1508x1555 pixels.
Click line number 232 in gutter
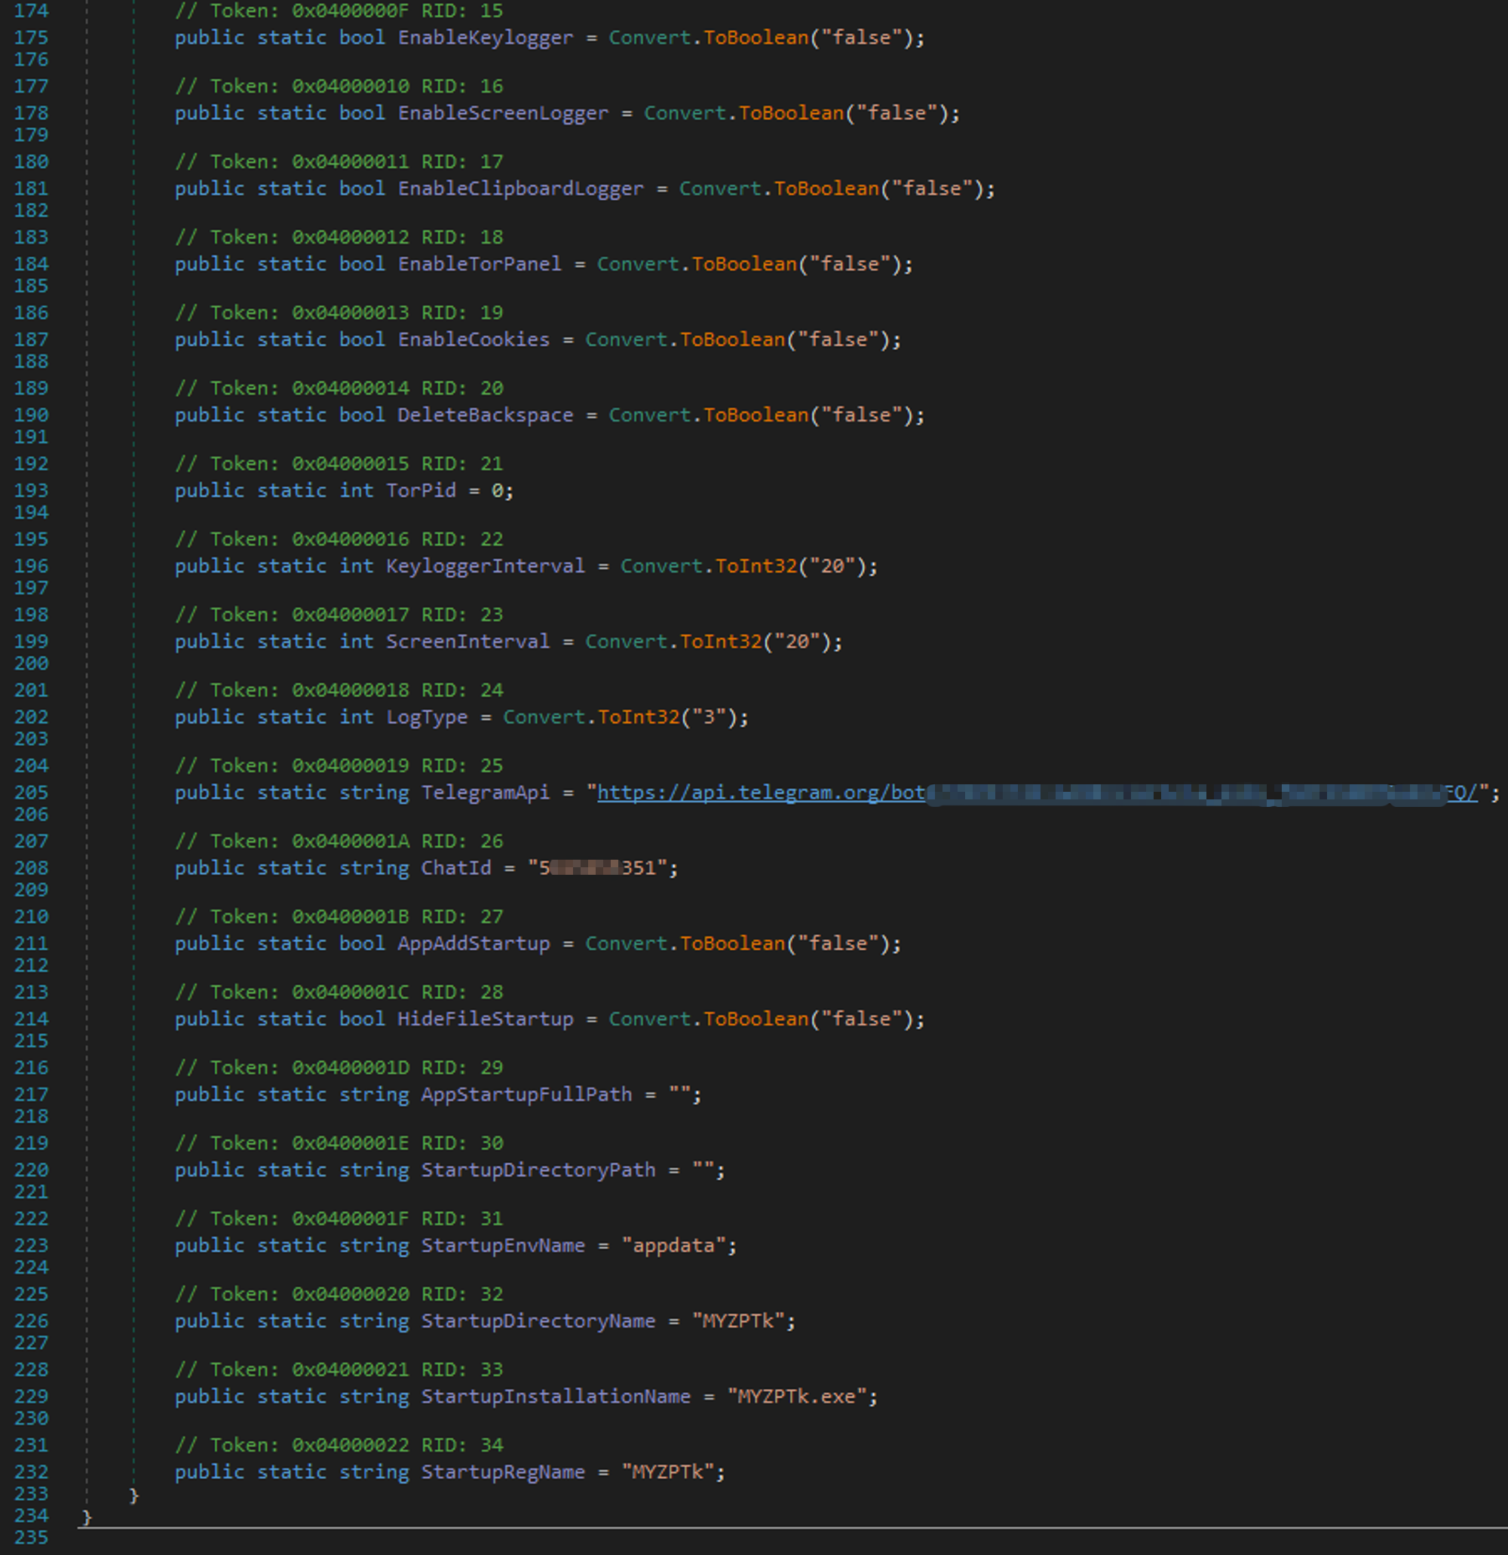(31, 1472)
